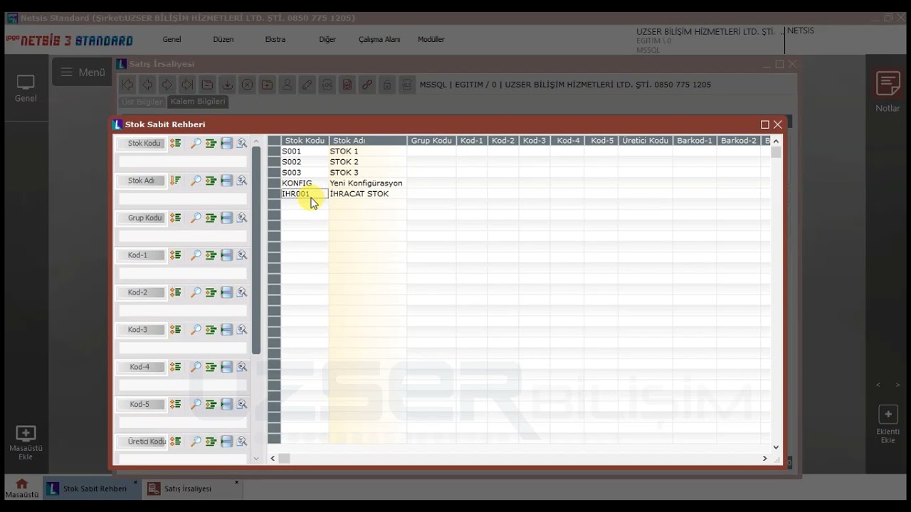Click the filter panel vertical scrollbar
The image size is (911, 512).
[256, 250]
